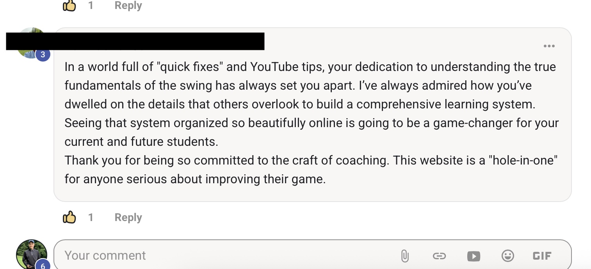
Task: Click Reply on the previous comment at top
Action: [x=128, y=5]
